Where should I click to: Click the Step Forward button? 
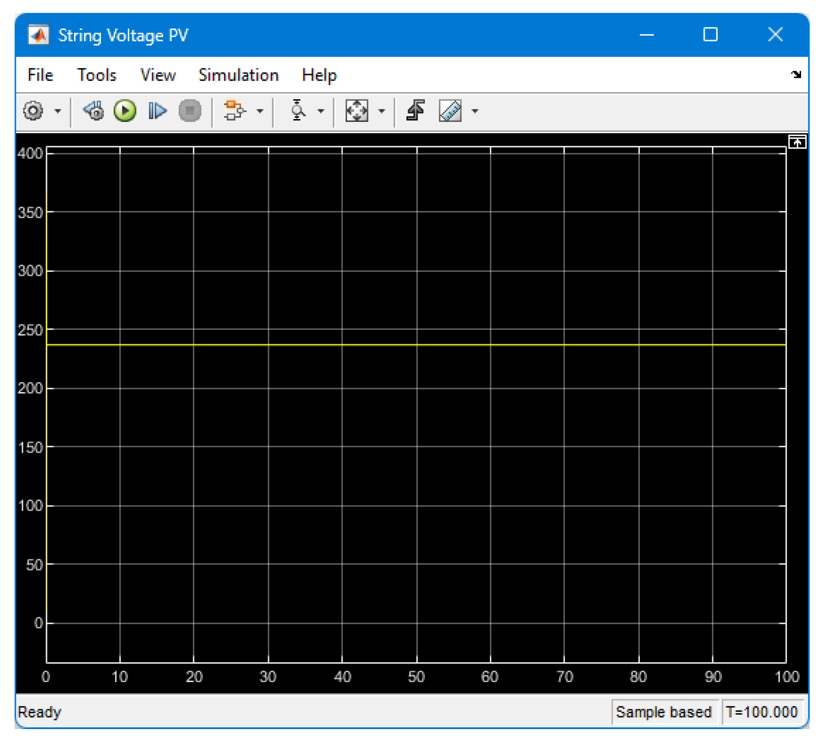[x=157, y=111]
